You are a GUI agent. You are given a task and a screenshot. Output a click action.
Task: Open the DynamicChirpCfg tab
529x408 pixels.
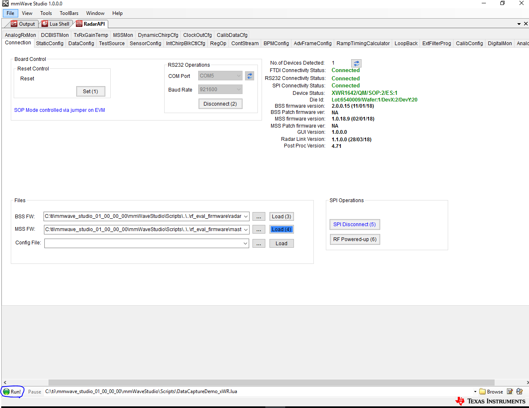[158, 35]
